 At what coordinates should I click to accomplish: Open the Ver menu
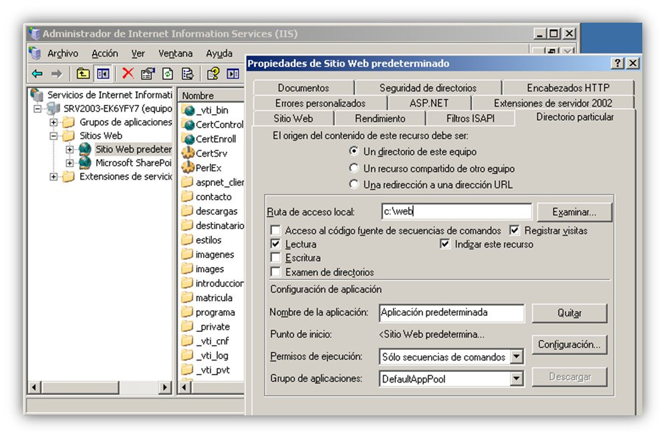coord(138,53)
